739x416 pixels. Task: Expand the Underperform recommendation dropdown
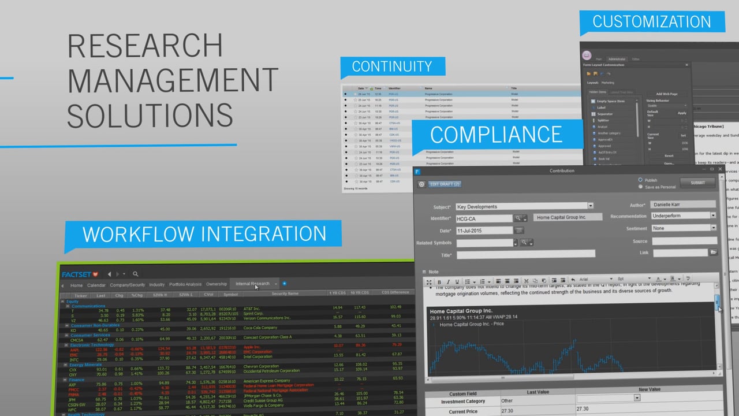click(x=714, y=216)
